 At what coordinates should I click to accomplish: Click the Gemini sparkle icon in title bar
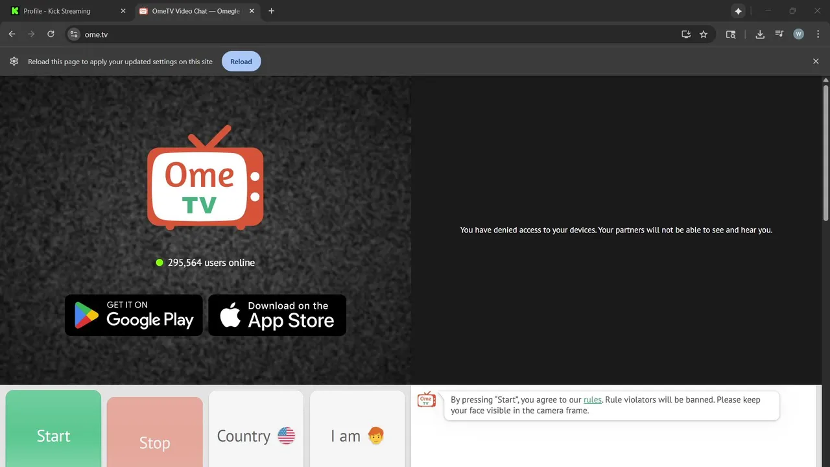click(738, 11)
